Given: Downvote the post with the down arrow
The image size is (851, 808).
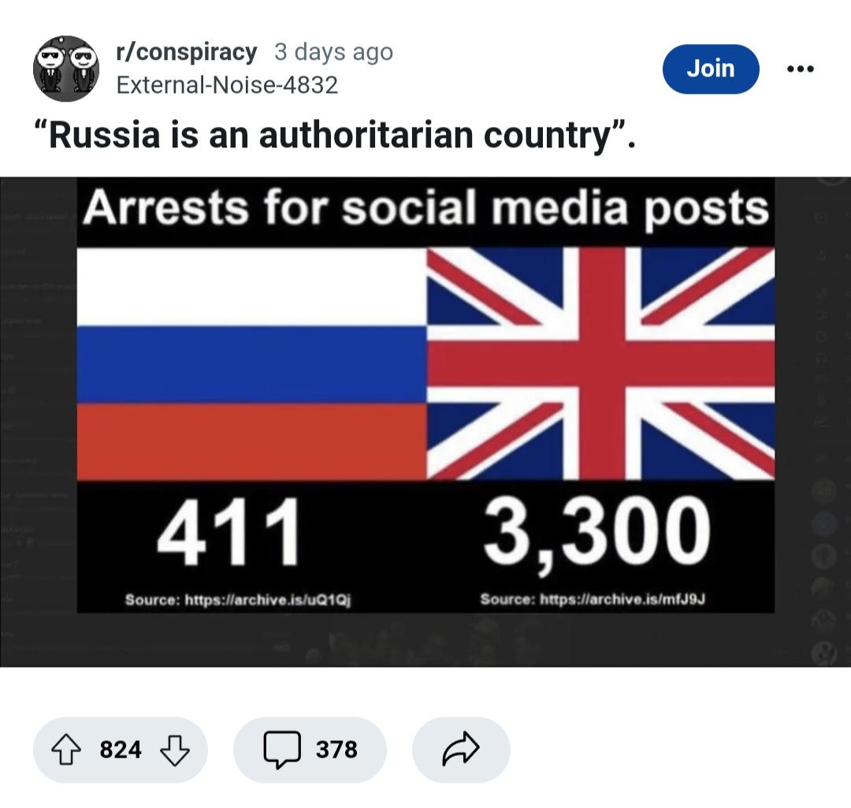Looking at the screenshot, I should coord(173,750).
